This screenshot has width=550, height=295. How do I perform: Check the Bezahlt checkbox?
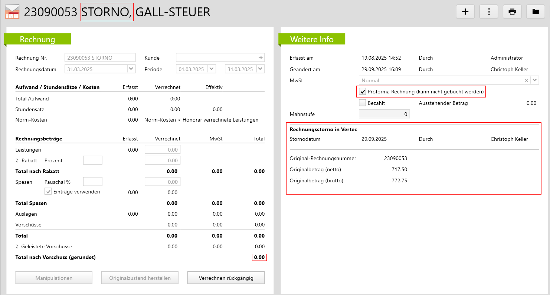pyautogui.click(x=363, y=103)
